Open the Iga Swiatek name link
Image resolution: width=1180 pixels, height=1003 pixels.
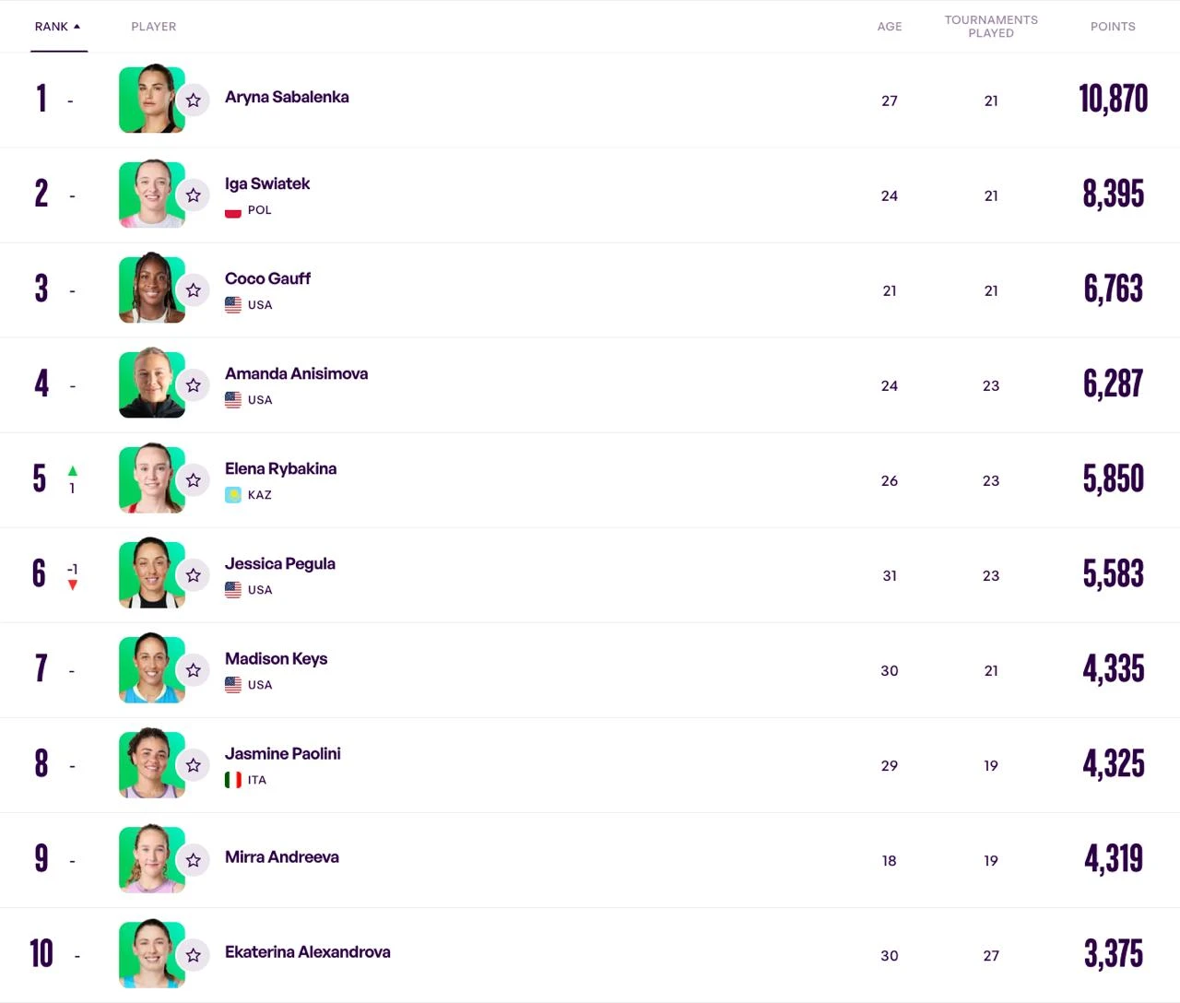(x=267, y=183)
